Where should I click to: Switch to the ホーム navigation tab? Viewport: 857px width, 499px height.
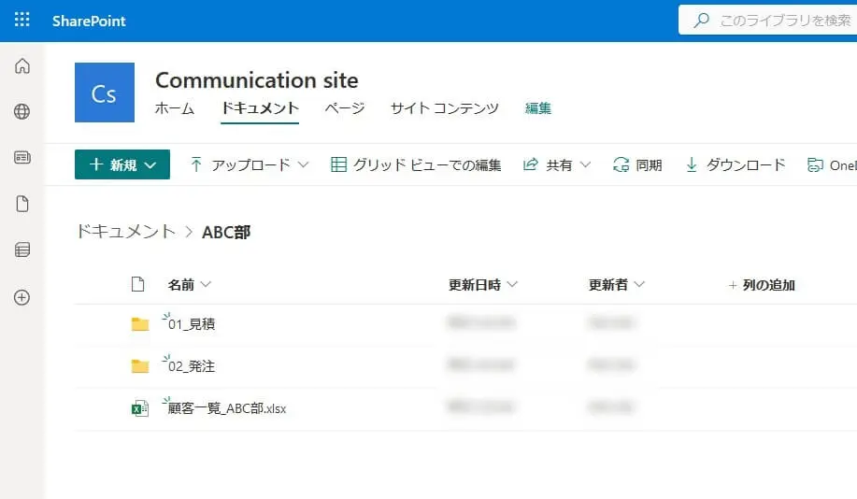[x=175, y=108]
